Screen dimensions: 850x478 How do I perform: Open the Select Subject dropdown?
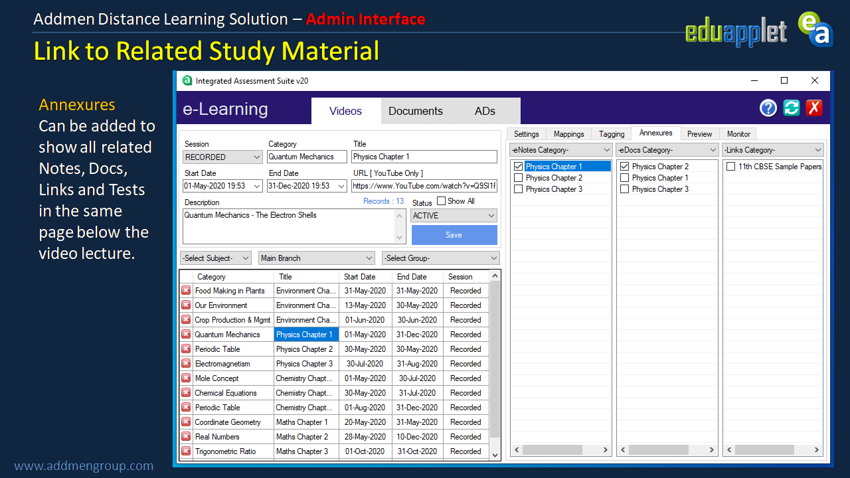coord(216,258)
